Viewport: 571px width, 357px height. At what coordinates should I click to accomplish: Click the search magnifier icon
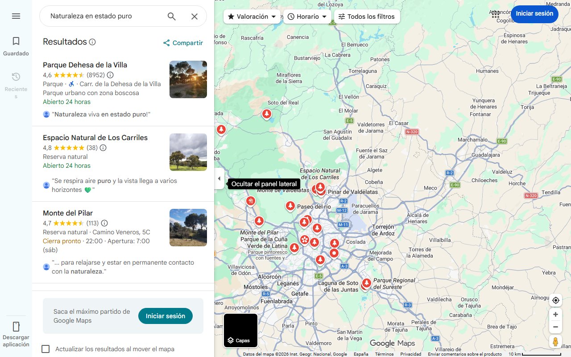(171, 16)
